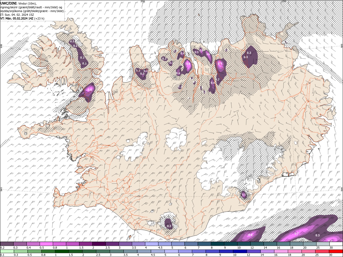Click the bottom legend swatch between 7 and 8
Screen dimensions: 343x257
199,251
